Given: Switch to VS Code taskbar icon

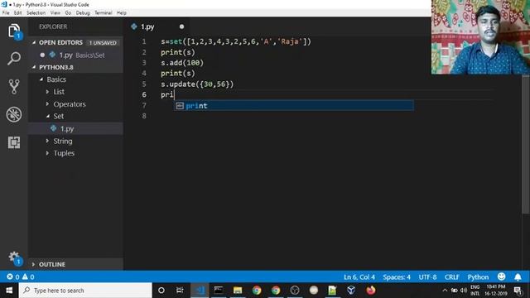Looking at the screenshot, I should (200, 291).
